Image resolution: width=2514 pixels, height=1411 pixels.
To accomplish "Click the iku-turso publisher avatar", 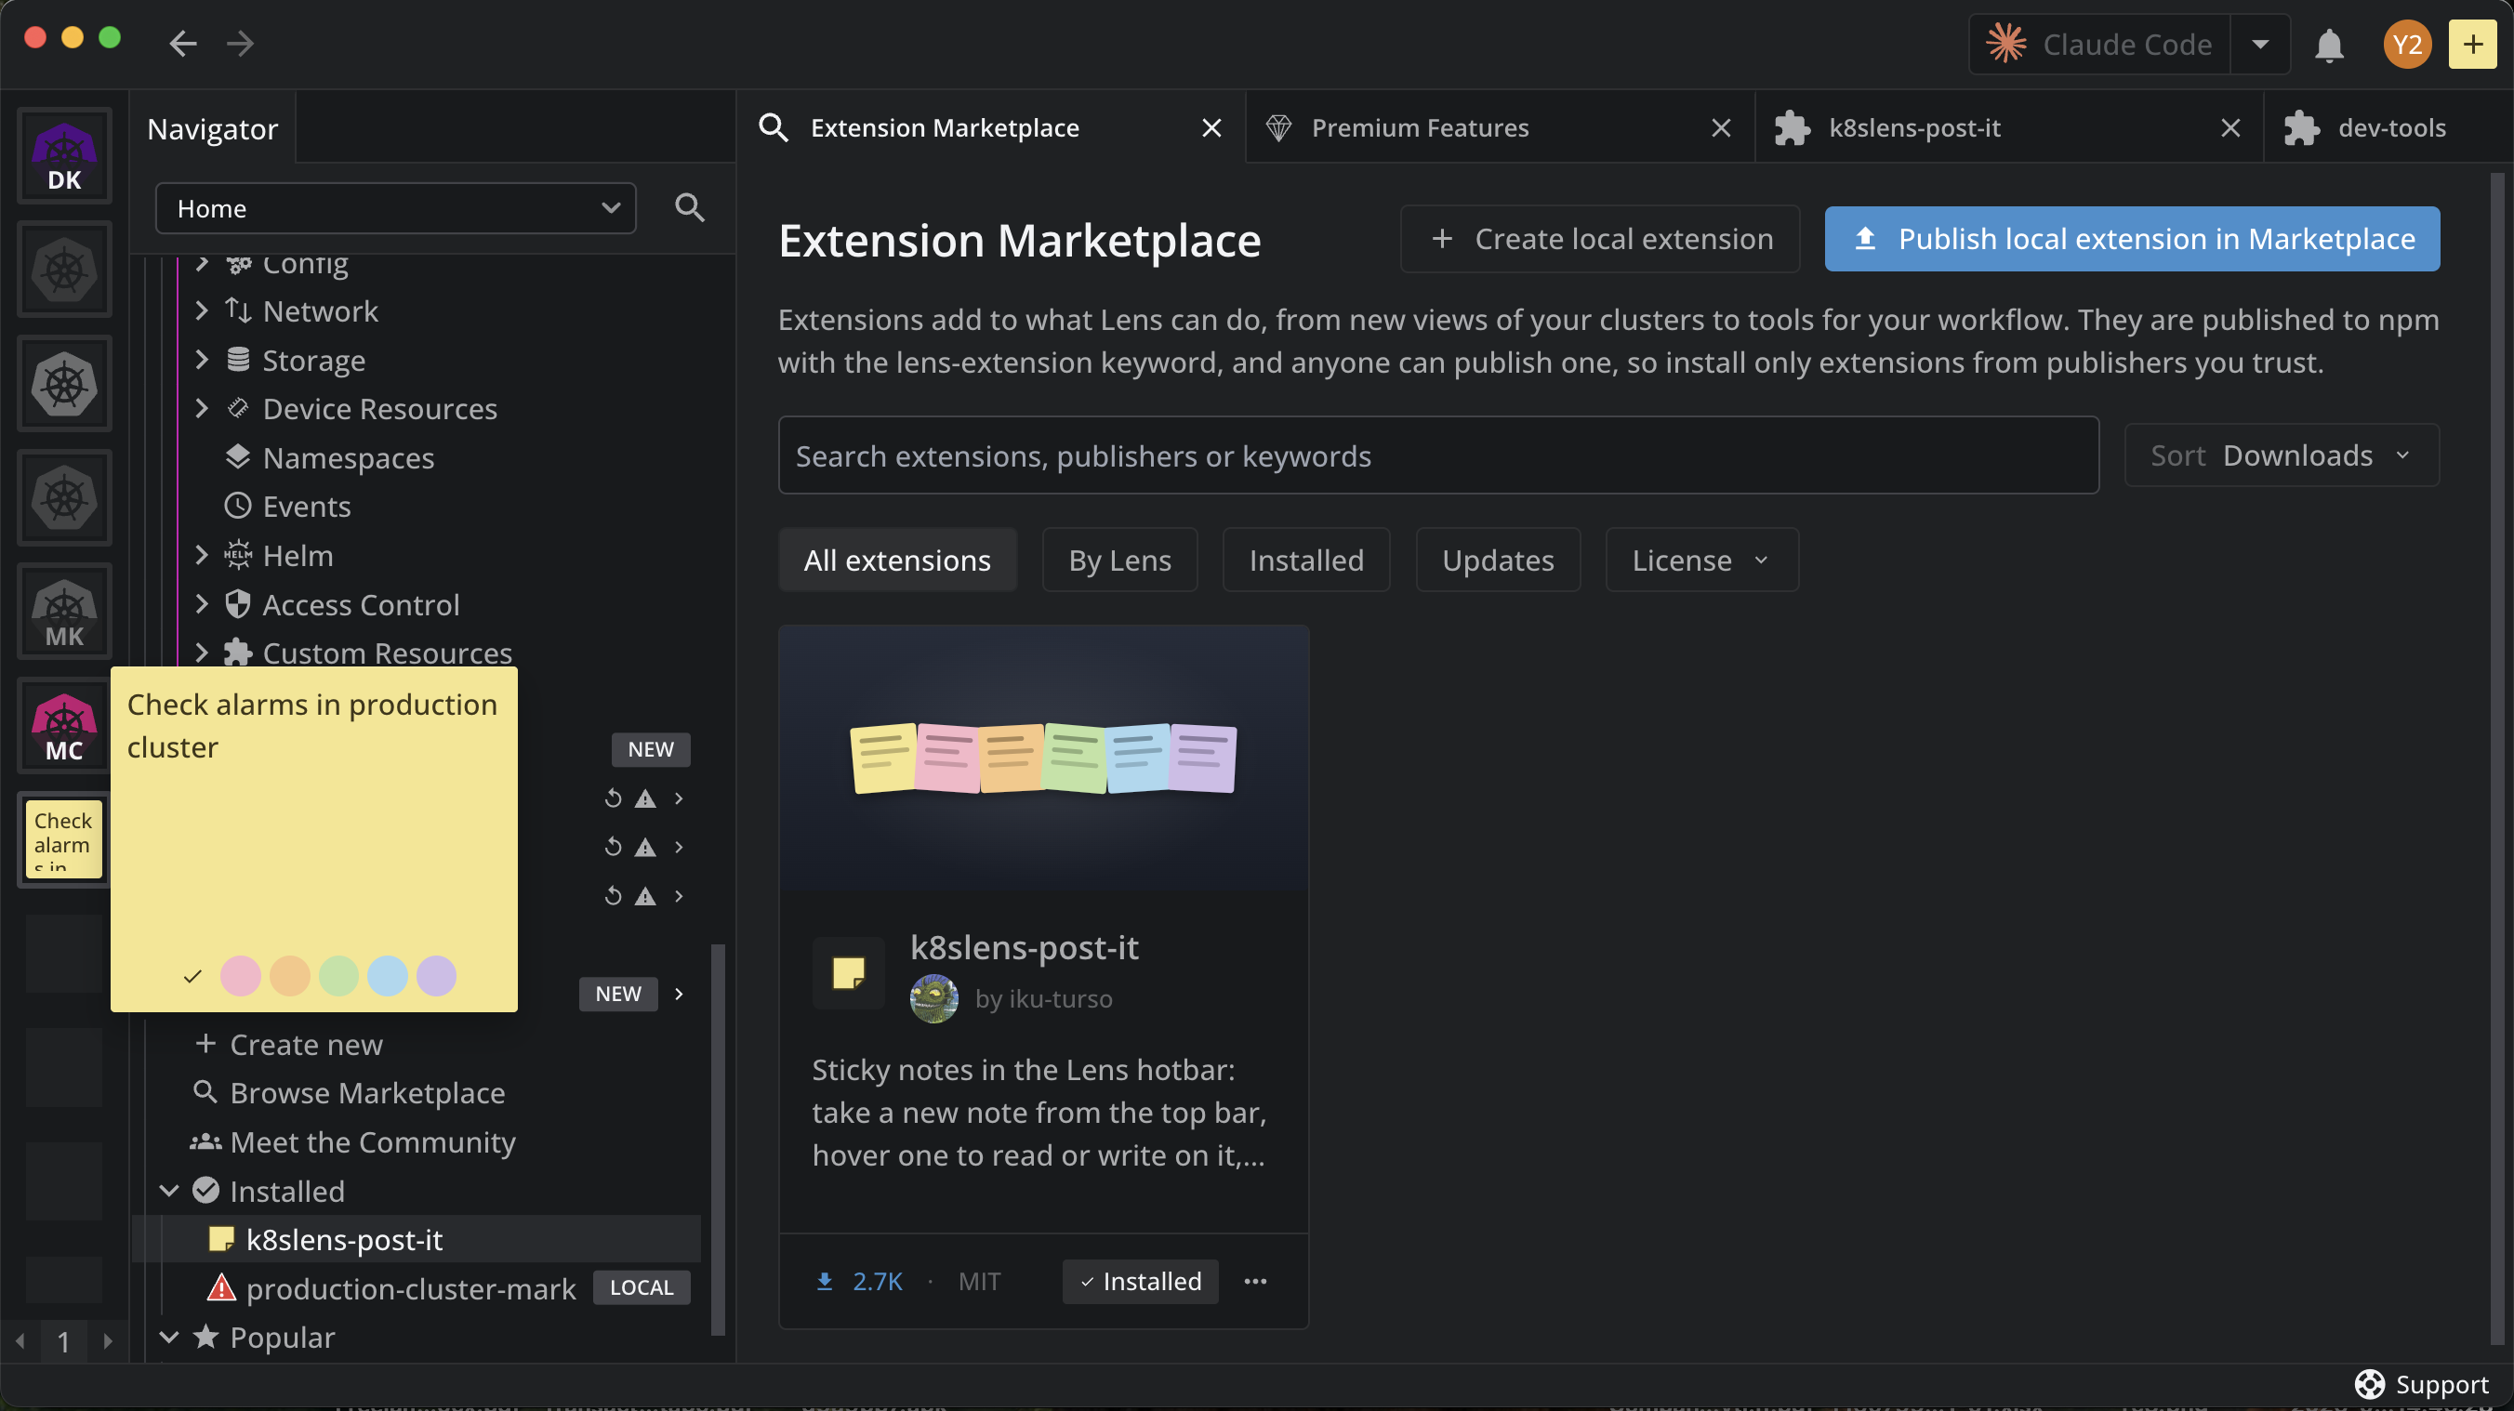I will pos(934,998).
